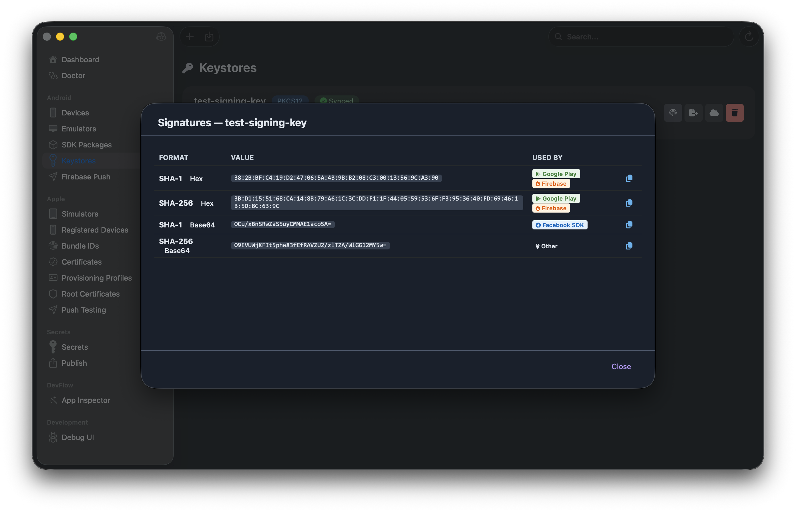Click the Firebase badge in SHA-1 Hex row

[x=551, y=183]
